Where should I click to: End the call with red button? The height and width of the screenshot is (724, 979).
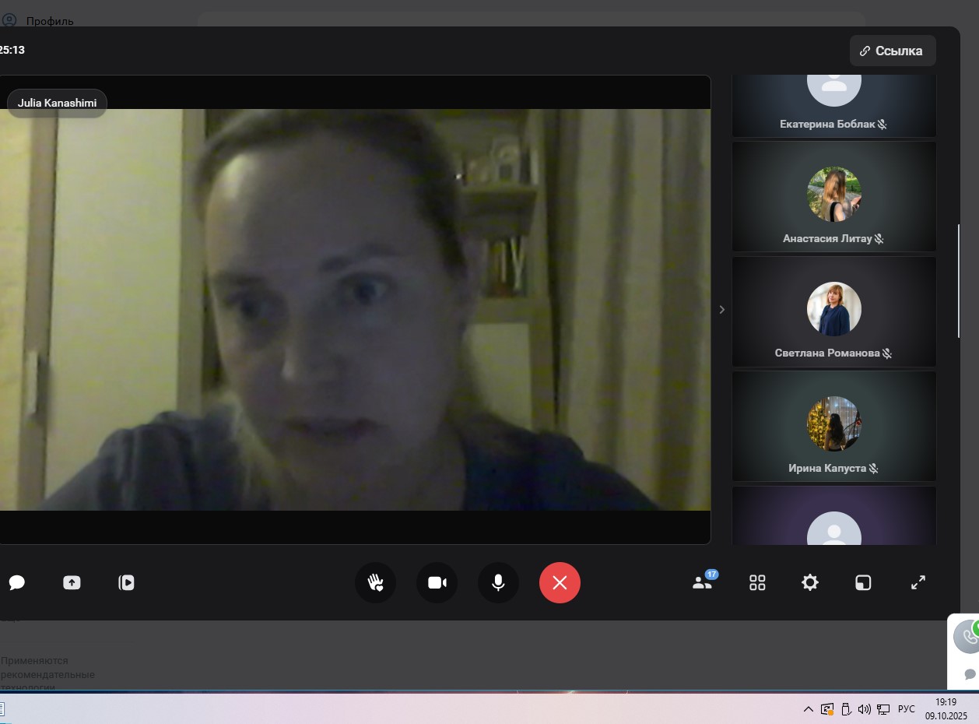pos(560,582)
